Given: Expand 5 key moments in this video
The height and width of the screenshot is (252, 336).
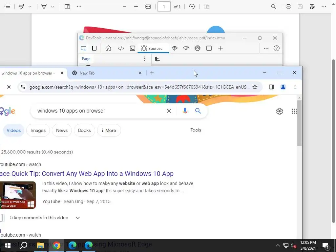Looking at the screenshot, I should click(78, 218).
